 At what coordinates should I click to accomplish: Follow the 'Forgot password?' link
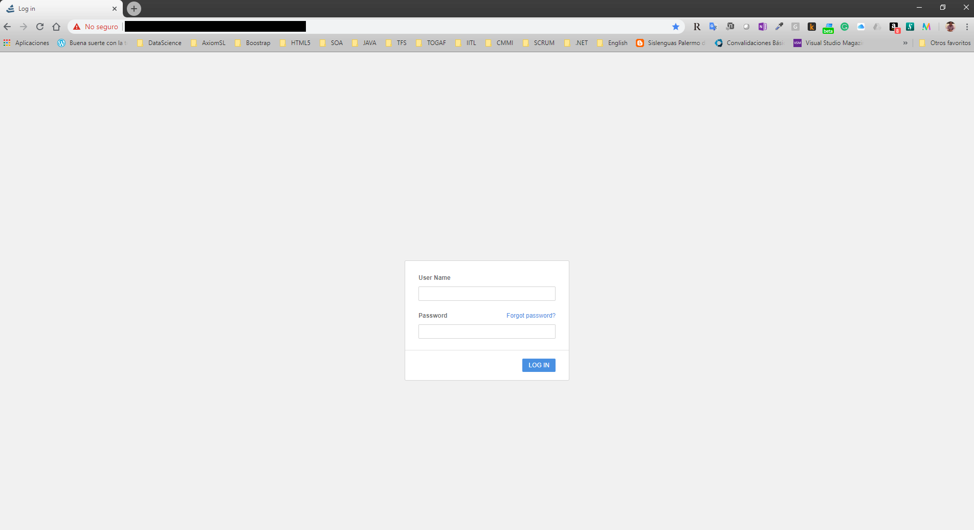(530, 316)
